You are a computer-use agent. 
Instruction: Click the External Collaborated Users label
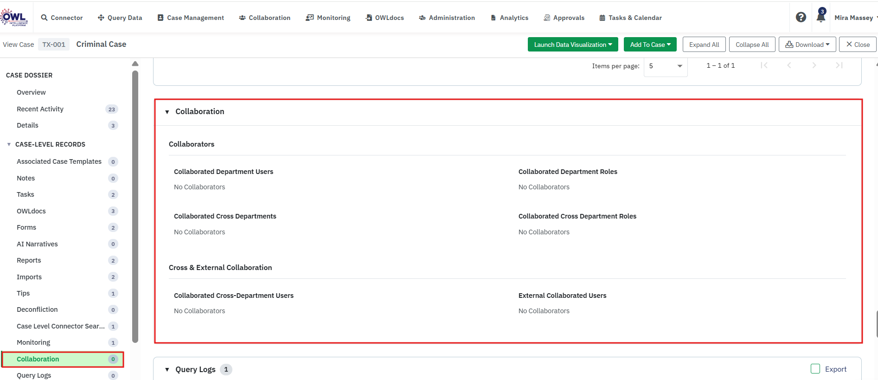562,296
